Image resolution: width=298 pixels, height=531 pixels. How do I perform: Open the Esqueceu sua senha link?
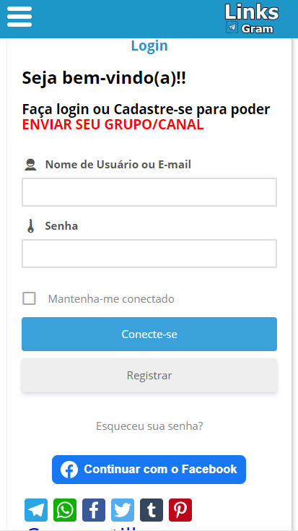(149, 426)
